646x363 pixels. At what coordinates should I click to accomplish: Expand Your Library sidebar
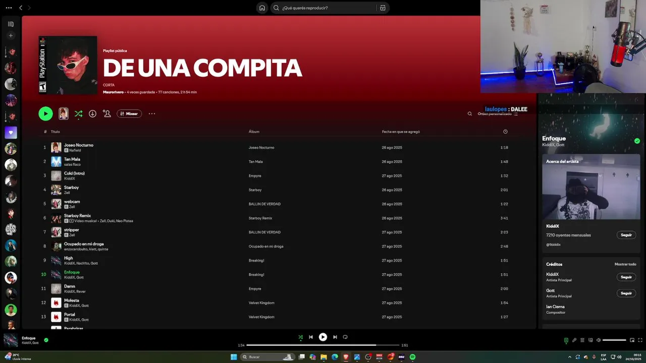pos(11,24)
